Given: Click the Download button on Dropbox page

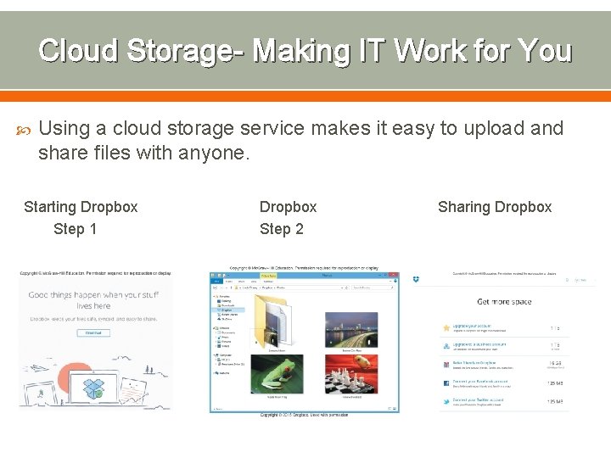Looking at the screenshot, I should 93,333.
